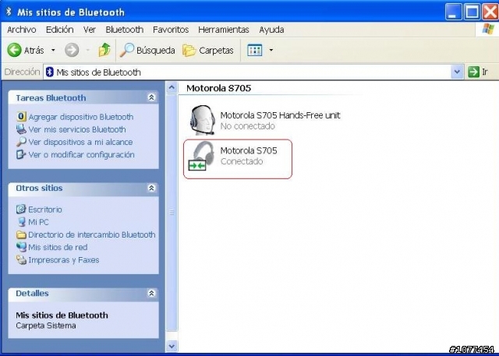Click the Bluetooth icon in title bar
Viewport: 499px width, 356px height.
[x=9, y=12]
